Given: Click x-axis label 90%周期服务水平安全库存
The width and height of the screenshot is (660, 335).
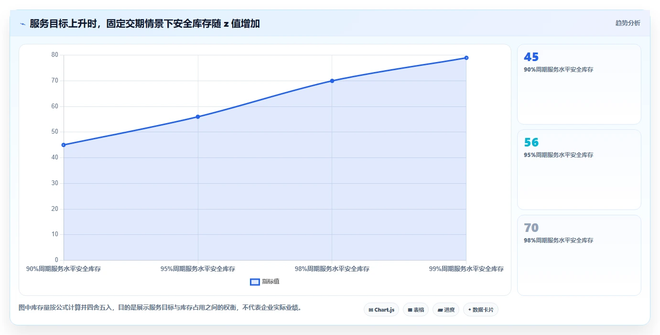Looking at the screenshot, I should (64, 269).
